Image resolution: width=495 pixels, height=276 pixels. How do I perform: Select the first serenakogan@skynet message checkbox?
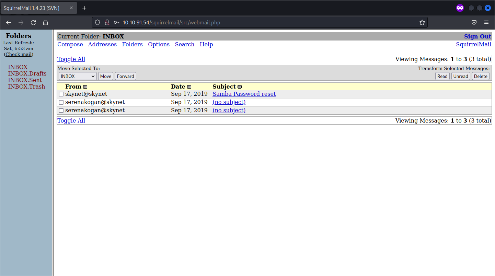61,102
